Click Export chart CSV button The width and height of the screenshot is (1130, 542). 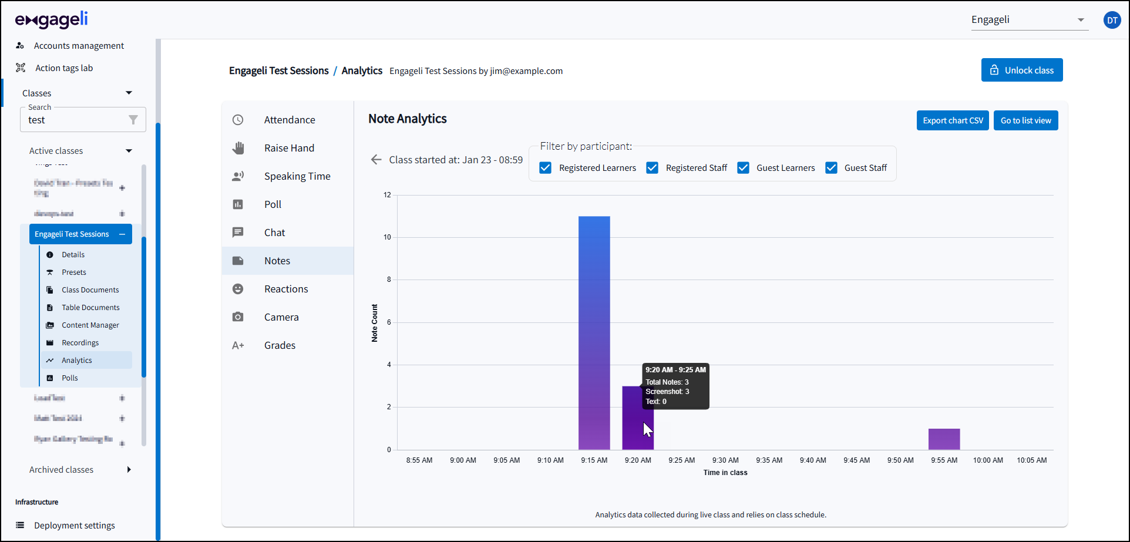(953, 120)
